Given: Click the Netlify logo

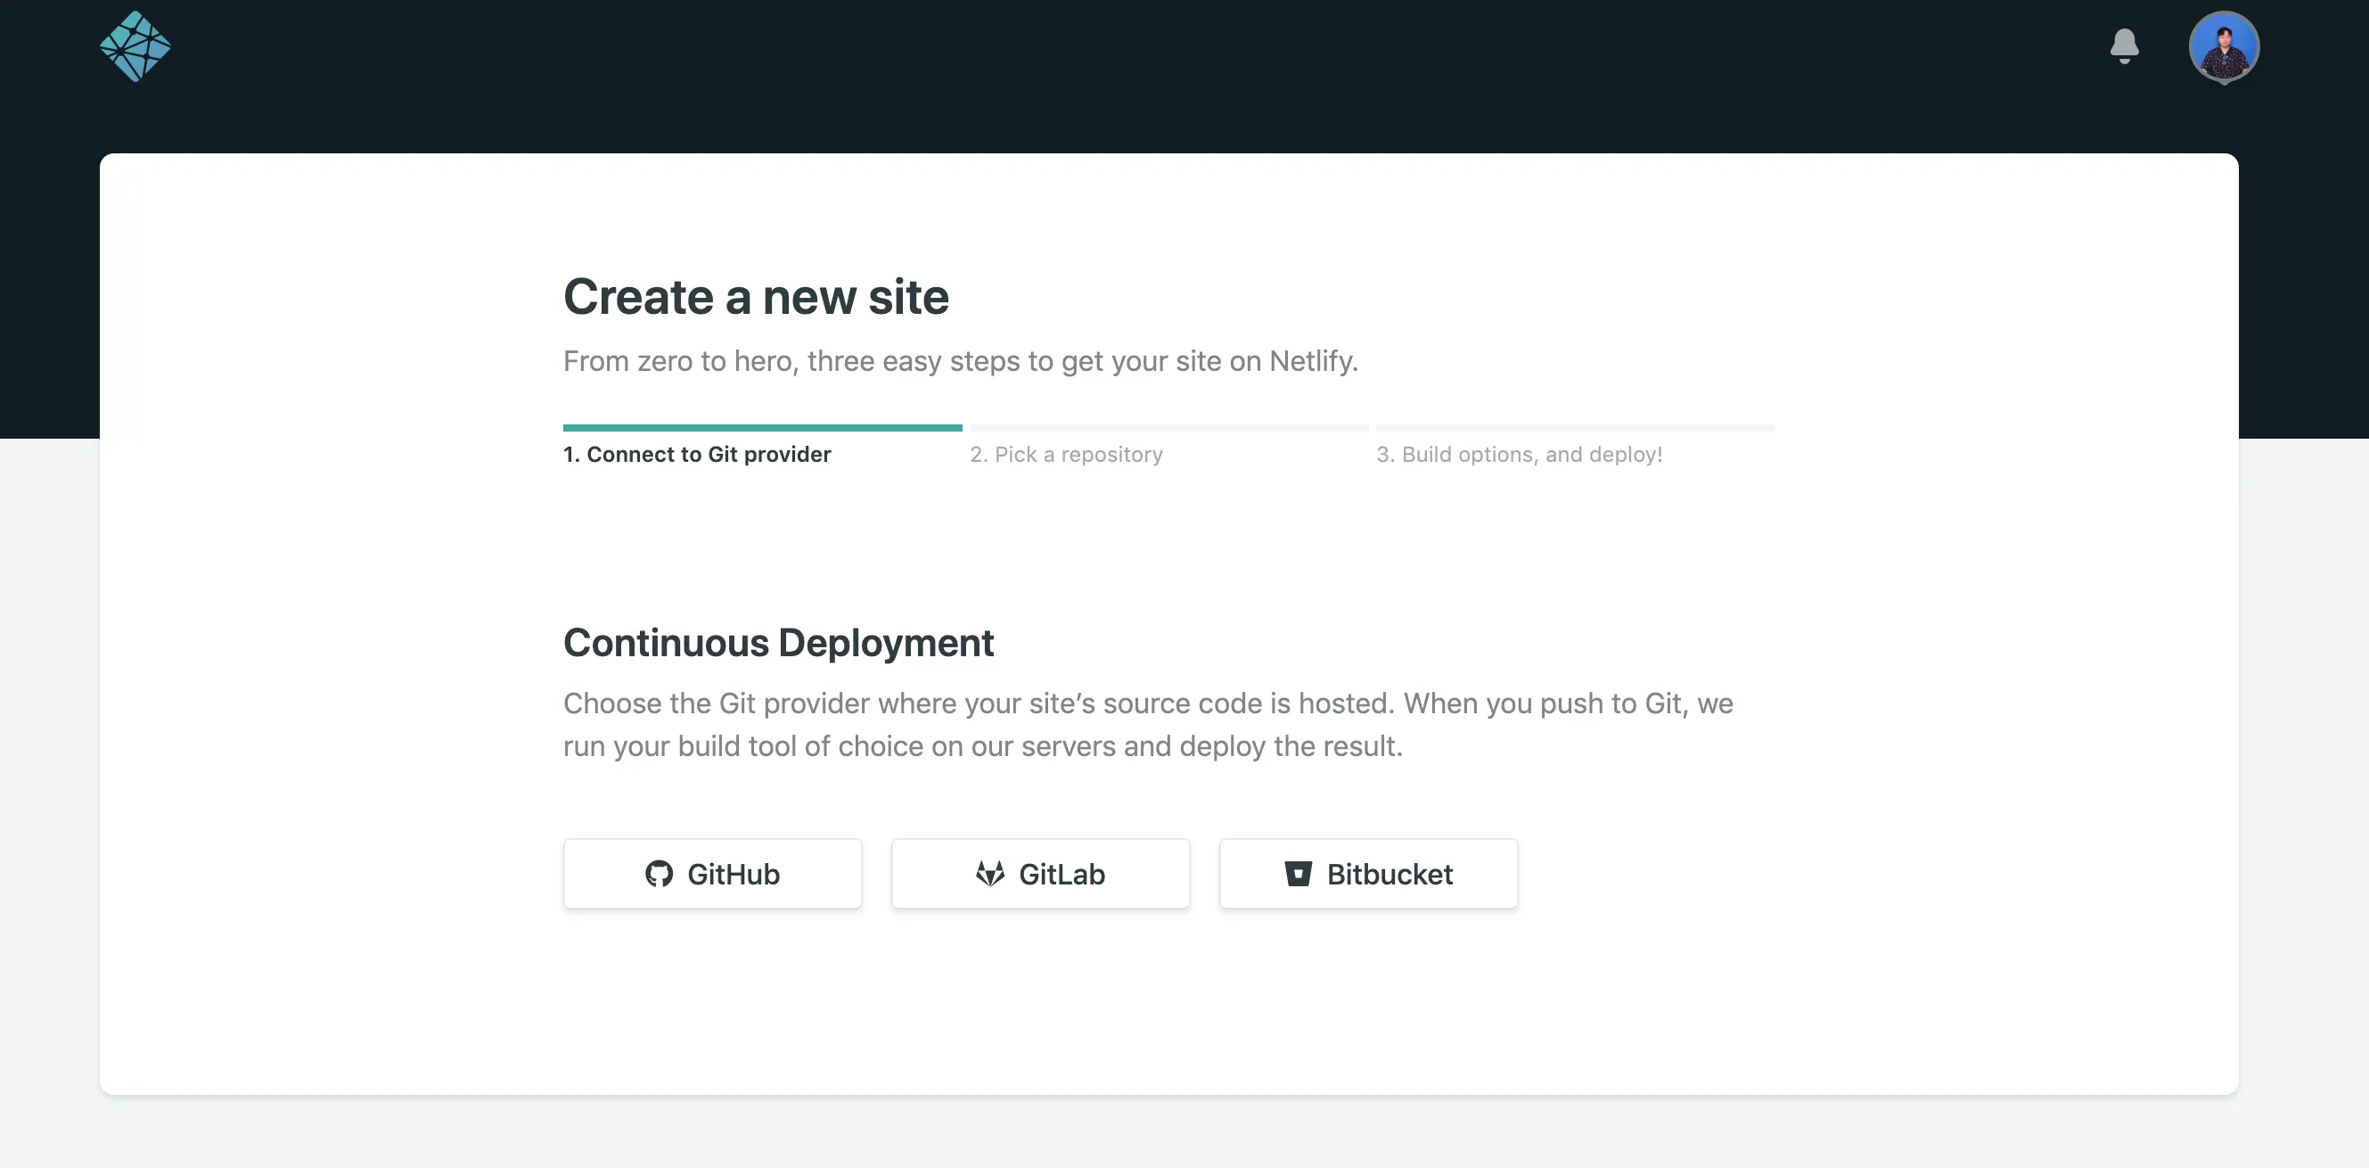Looking at the screenshot, I should tap(135, 46).
